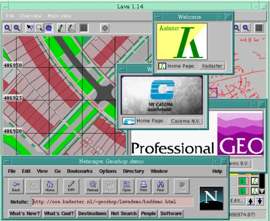The image size is (270, 221).
Task: Toggle the blue hand pan tool
Action: point(49,28)
